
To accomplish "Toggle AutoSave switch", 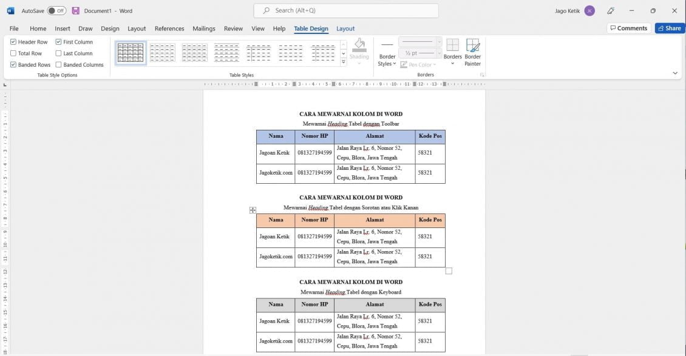I will tap(56, 10).
